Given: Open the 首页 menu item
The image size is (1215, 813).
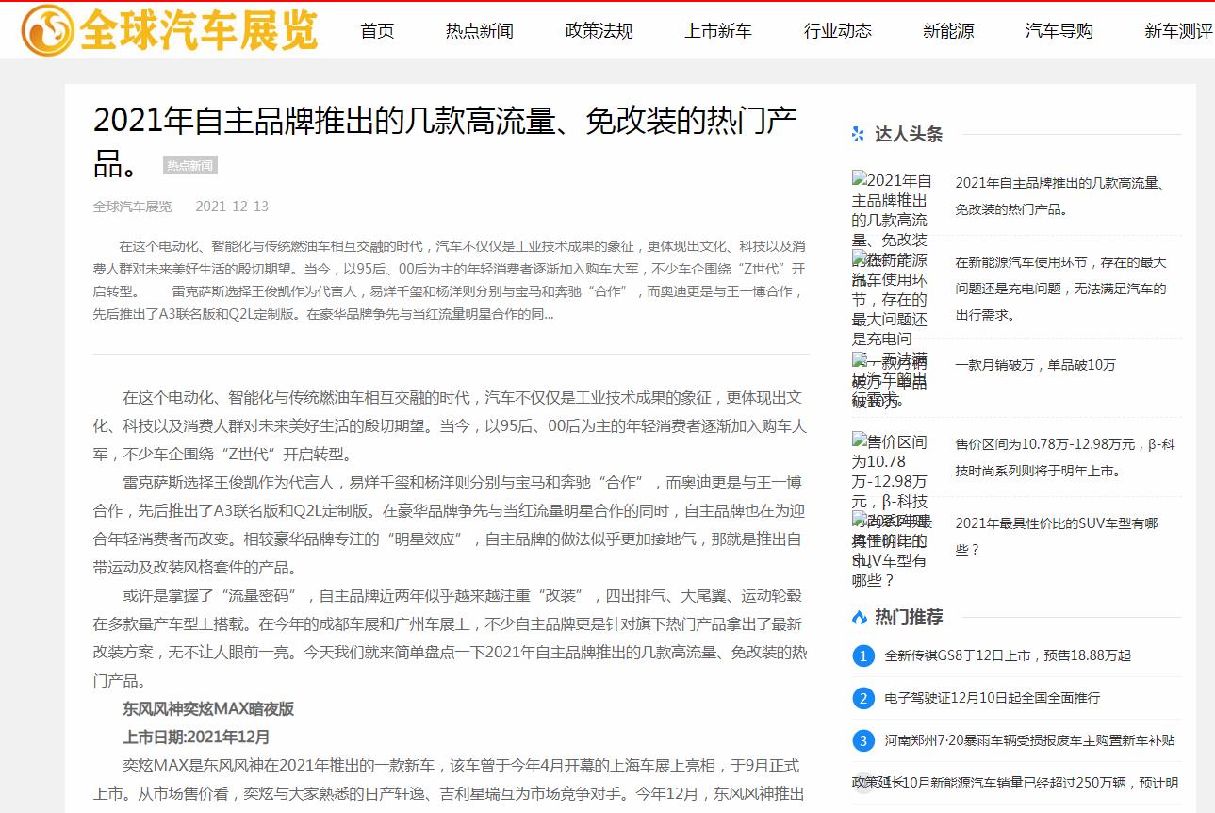Looking at the screenshot, I should 377,31.
